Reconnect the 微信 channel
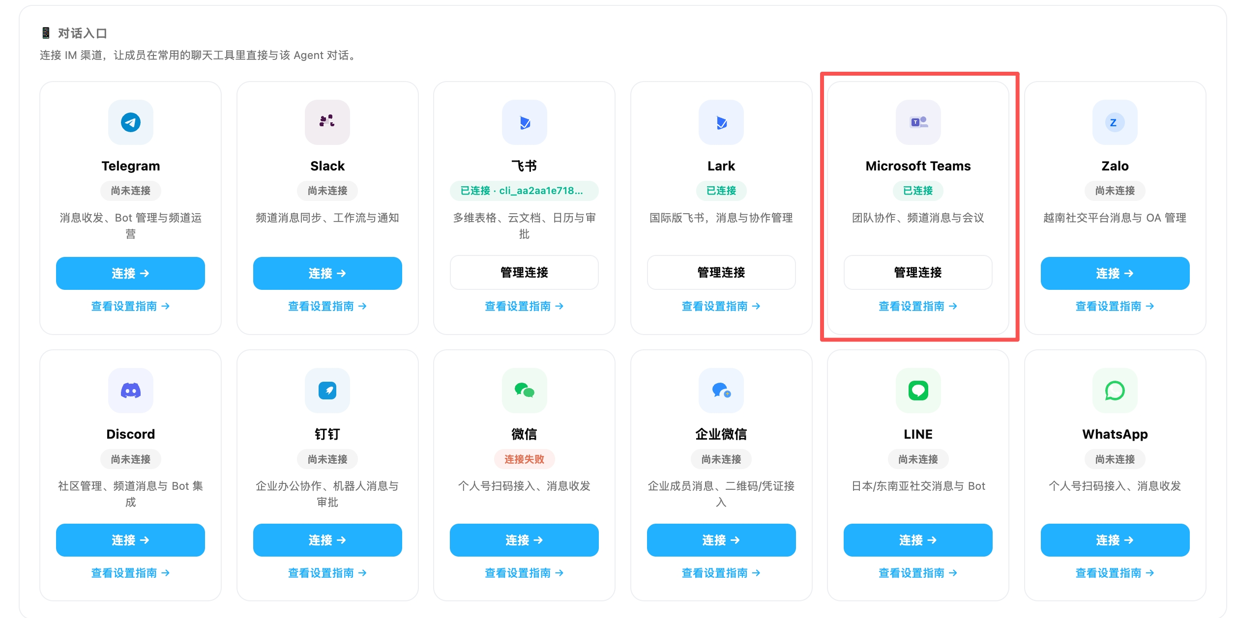1237x618 pixels. point(525,540)
